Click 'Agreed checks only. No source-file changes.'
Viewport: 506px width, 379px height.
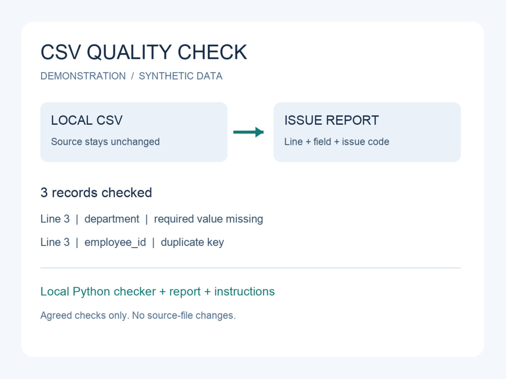138,315
